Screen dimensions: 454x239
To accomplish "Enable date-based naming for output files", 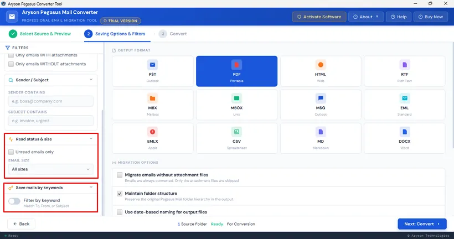I will click(120, 212).
